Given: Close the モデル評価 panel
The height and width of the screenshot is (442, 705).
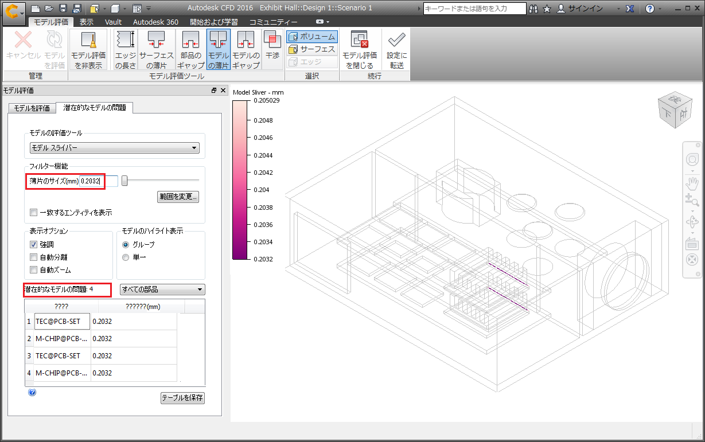Looking at the screenshot, I should 223,91.
